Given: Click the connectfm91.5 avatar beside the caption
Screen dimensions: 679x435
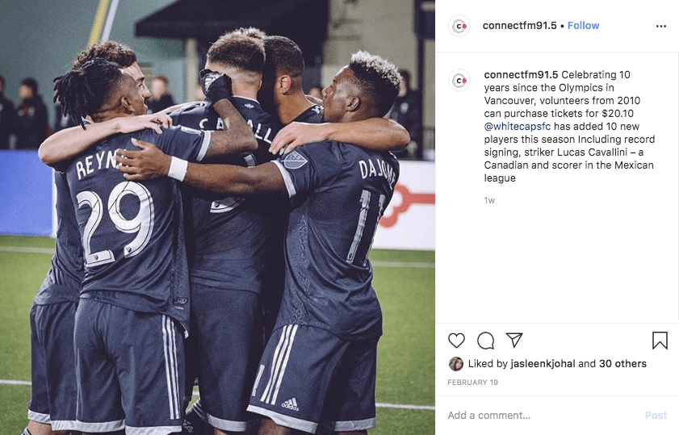Looking at the screenshot, I should [459, 80].
